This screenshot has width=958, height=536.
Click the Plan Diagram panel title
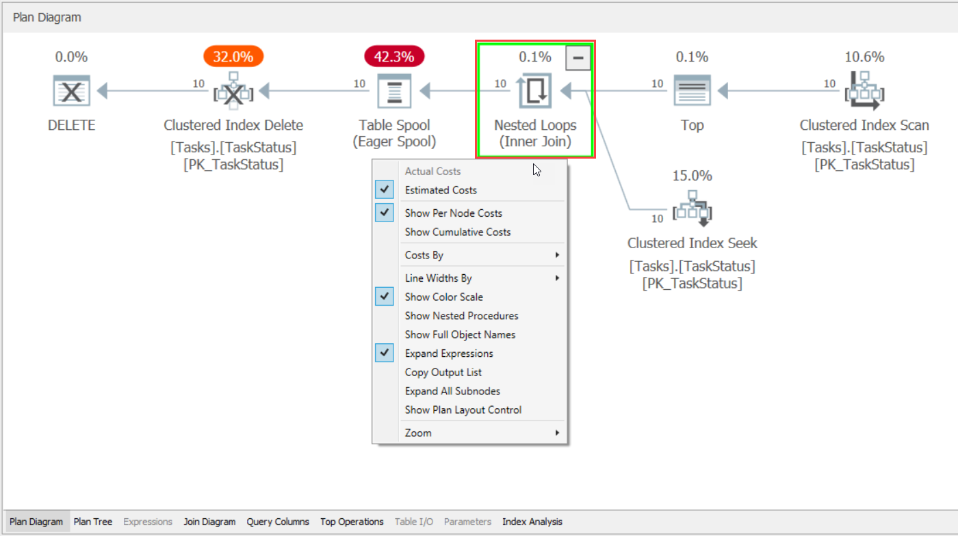(x=47, y=17)
